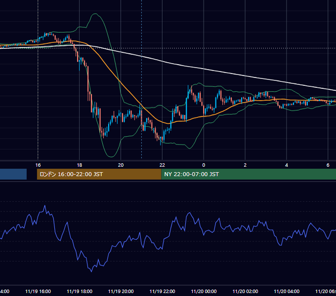Click the 2 hour label on price chart axis
This screenshot has height=296, width=336.
245,165
